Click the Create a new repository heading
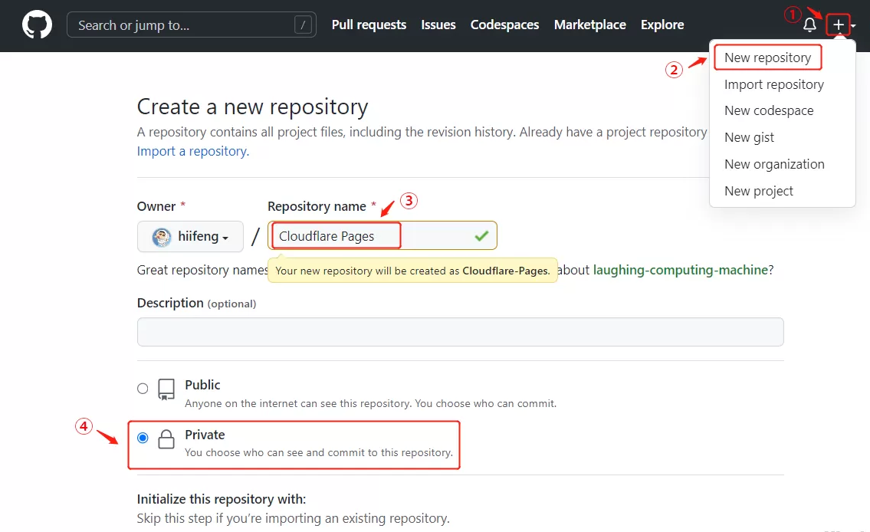 252,107
